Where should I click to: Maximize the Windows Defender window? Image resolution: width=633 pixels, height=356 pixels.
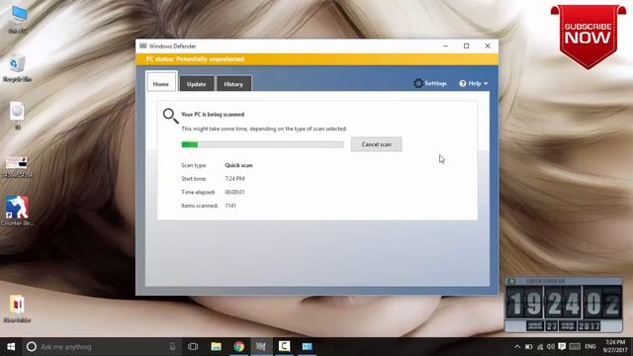pos(466,46)
